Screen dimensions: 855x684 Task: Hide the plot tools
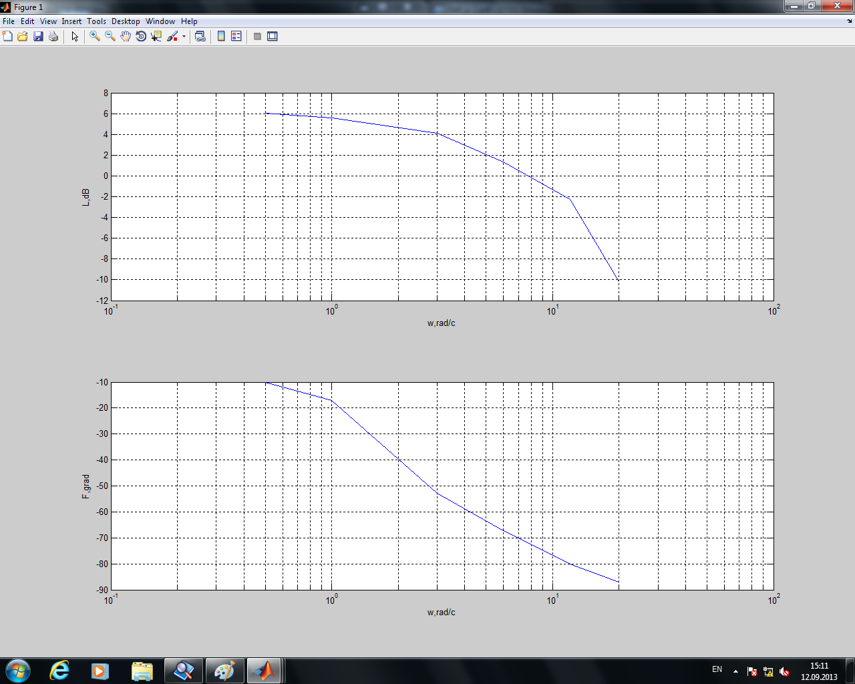pos(257,36)
